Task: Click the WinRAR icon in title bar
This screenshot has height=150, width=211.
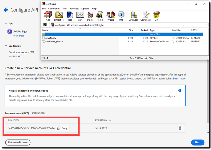Action: (44, 4)
